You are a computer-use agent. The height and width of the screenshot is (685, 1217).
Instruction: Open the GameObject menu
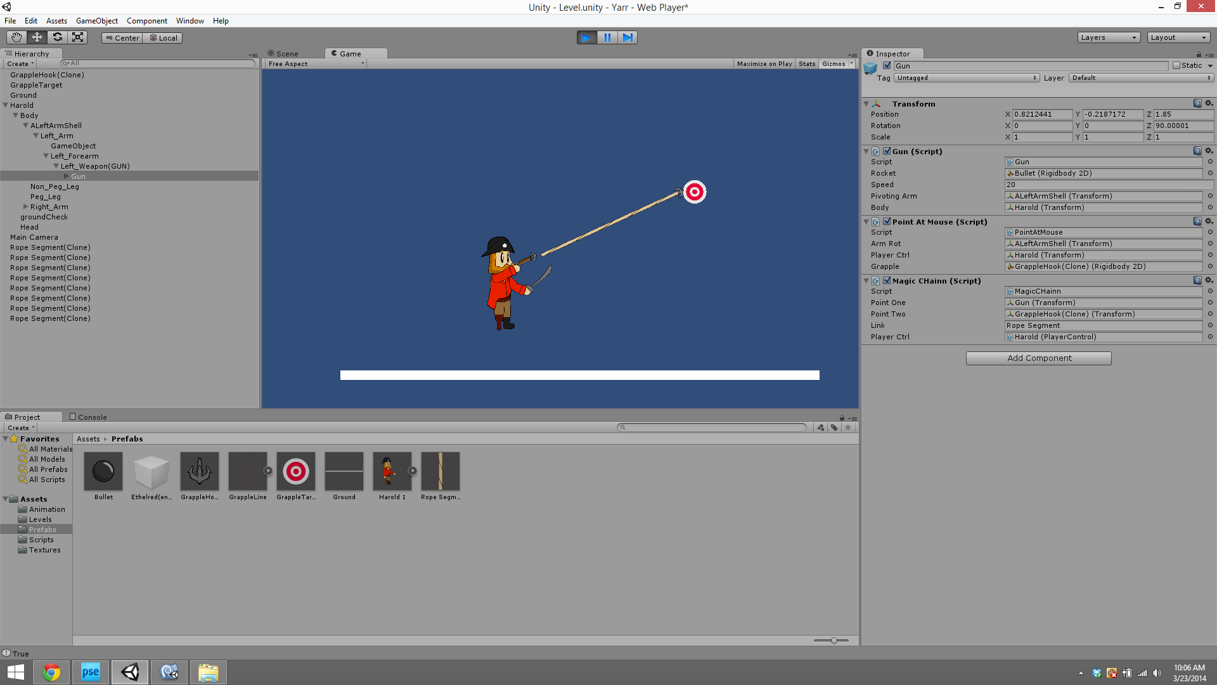coord(96,21)
